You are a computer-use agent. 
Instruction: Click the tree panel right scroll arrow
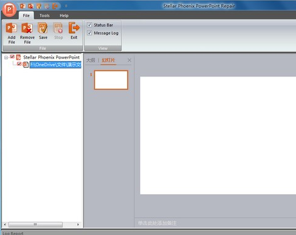78,225
